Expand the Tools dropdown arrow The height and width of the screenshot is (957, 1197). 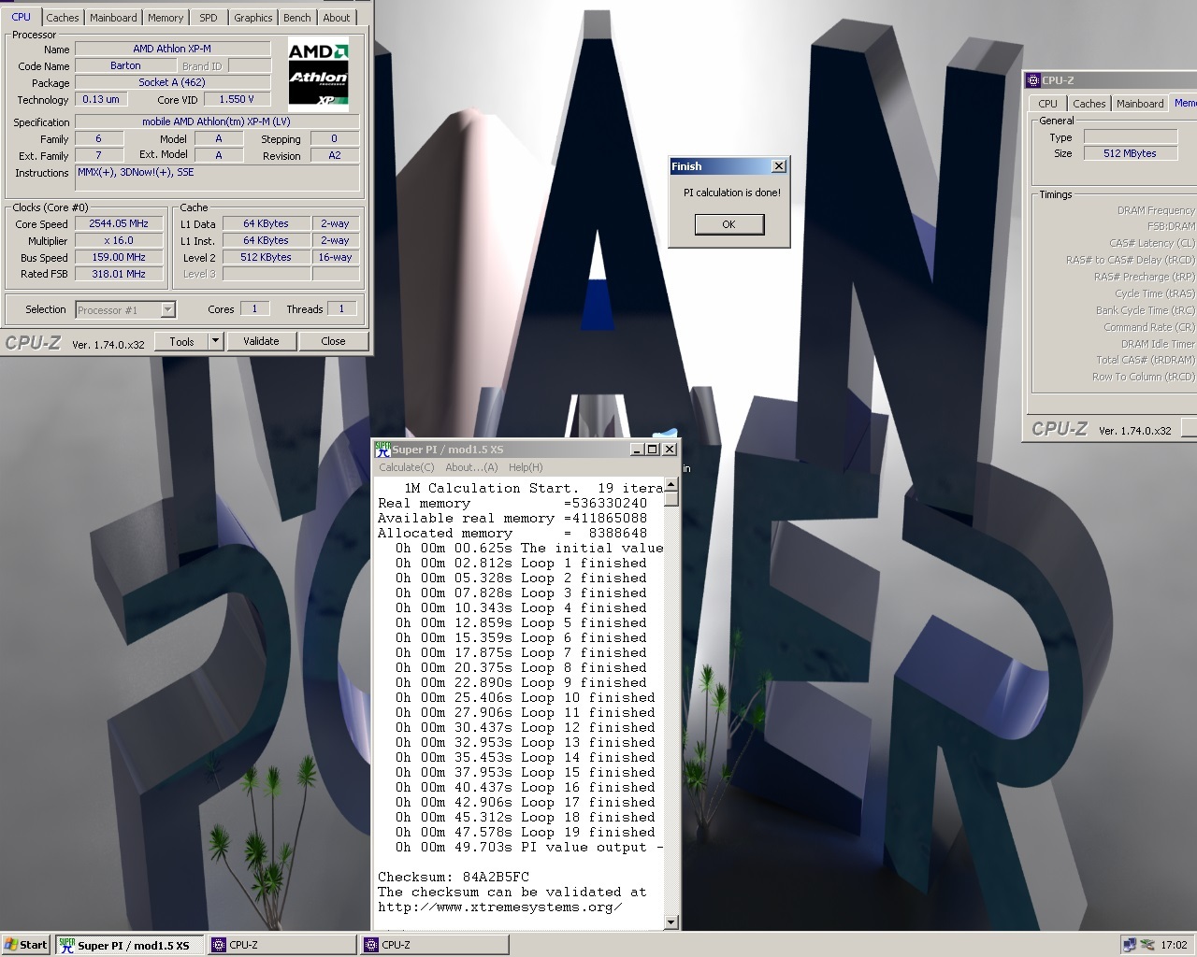click(x=215, y=342)
